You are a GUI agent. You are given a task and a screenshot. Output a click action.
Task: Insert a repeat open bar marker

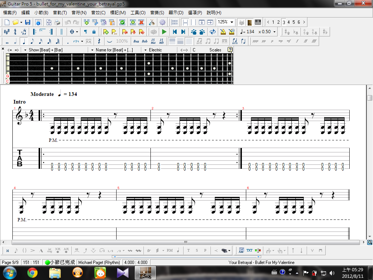[x=35, y=32]
